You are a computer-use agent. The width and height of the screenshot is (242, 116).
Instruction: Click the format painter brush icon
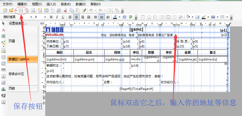[x=84, y=10]
